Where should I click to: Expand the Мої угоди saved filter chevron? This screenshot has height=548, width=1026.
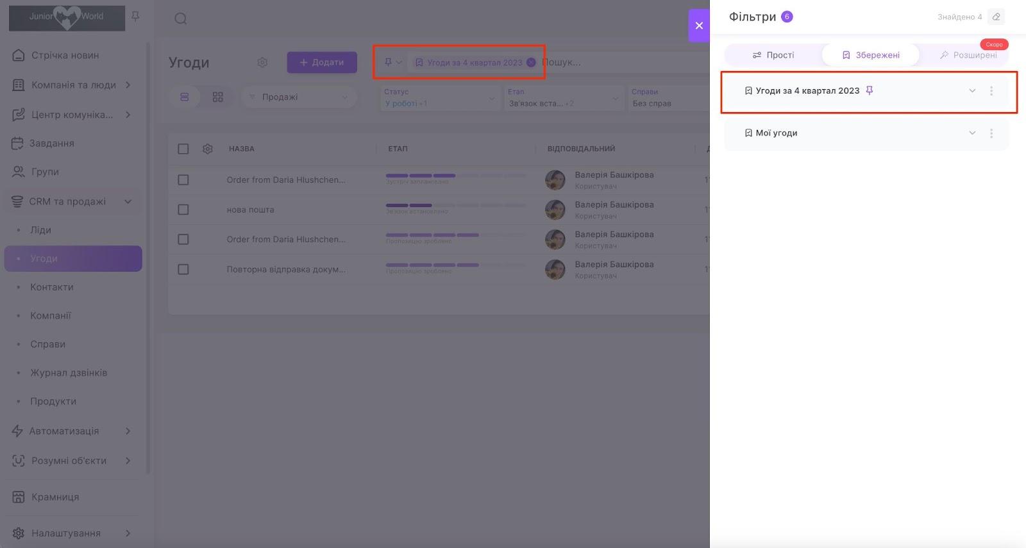pyautogui.click(x=972, y=133)
